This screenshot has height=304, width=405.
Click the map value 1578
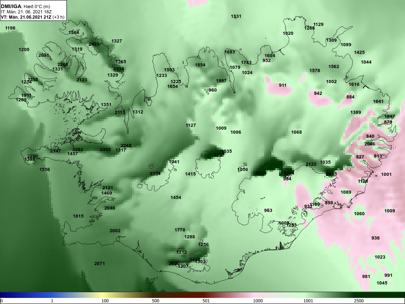tap(315, 71)
